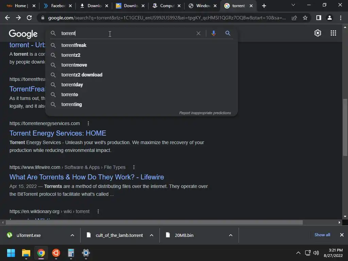Screen dimensions: 348x261
Task: Close the downloads bar
Action: click(x=342, y=235)
